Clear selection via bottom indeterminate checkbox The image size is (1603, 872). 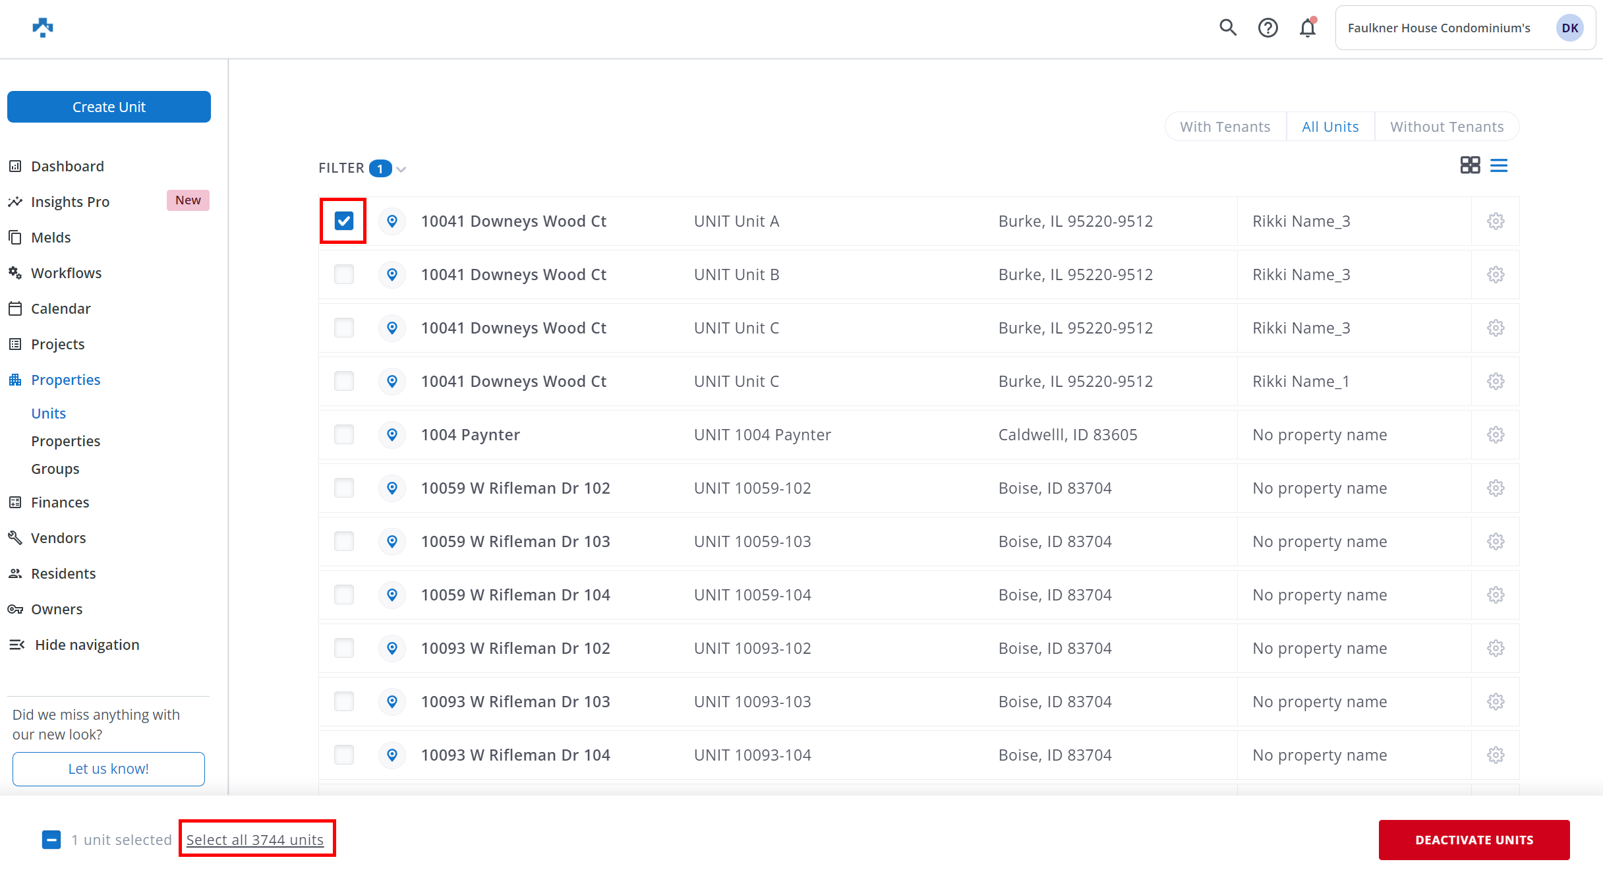click(x=51, y=840)
